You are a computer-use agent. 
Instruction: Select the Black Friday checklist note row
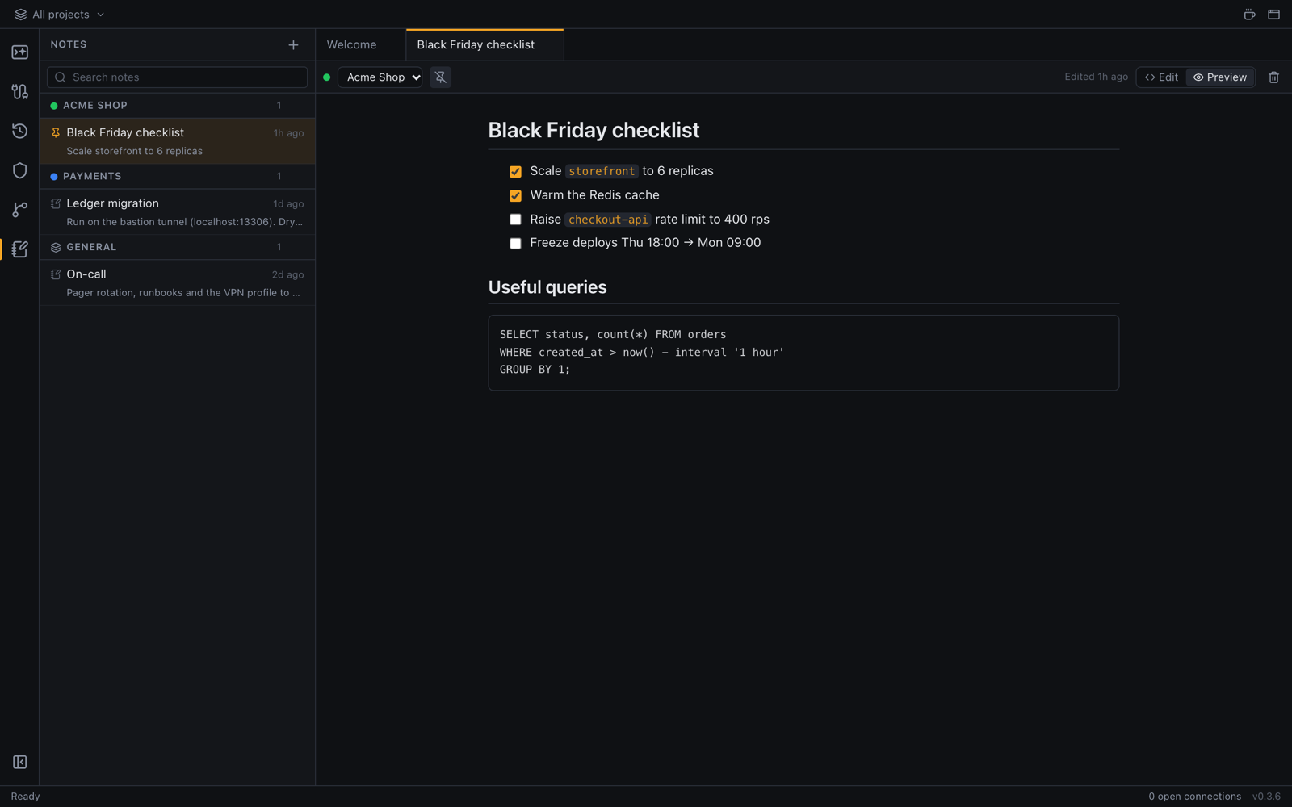point(178,141)
